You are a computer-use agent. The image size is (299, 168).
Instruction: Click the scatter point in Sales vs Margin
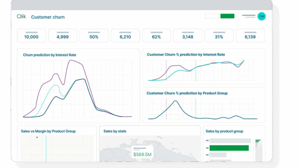pyautogui.click(x=37, y=137)
